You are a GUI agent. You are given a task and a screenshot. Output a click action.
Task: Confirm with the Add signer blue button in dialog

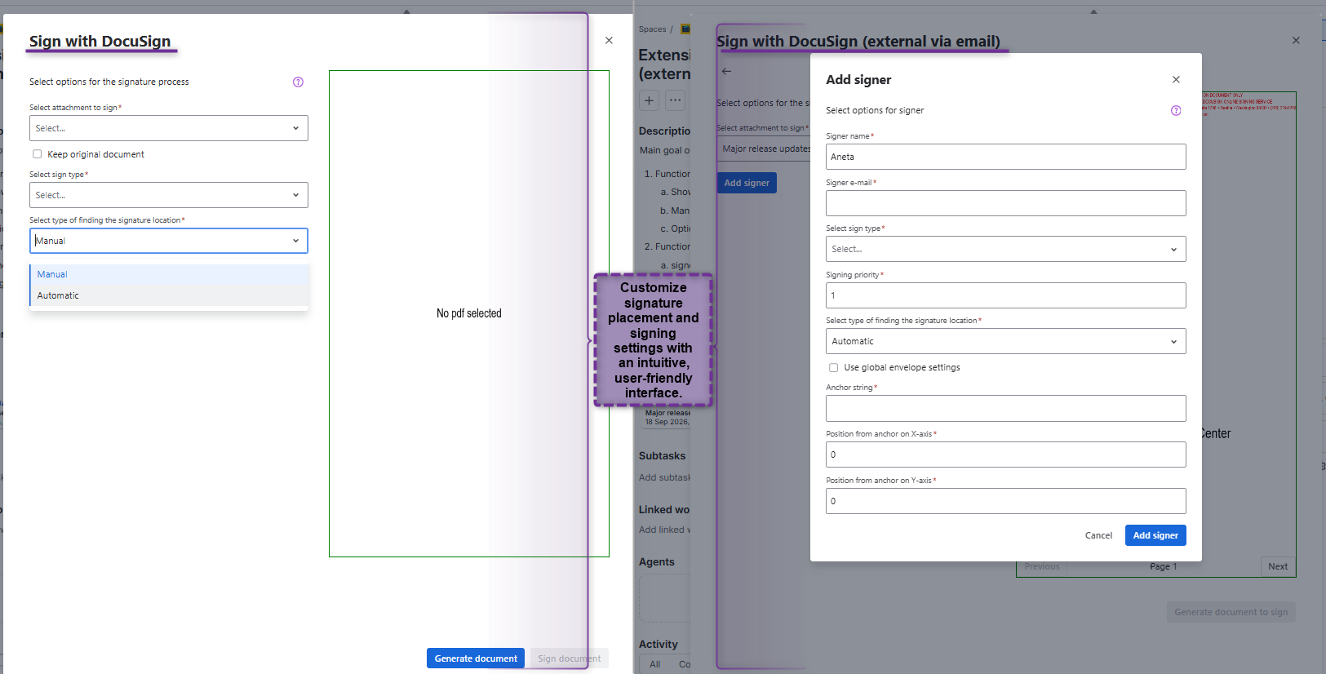(x=1155, y=535)
